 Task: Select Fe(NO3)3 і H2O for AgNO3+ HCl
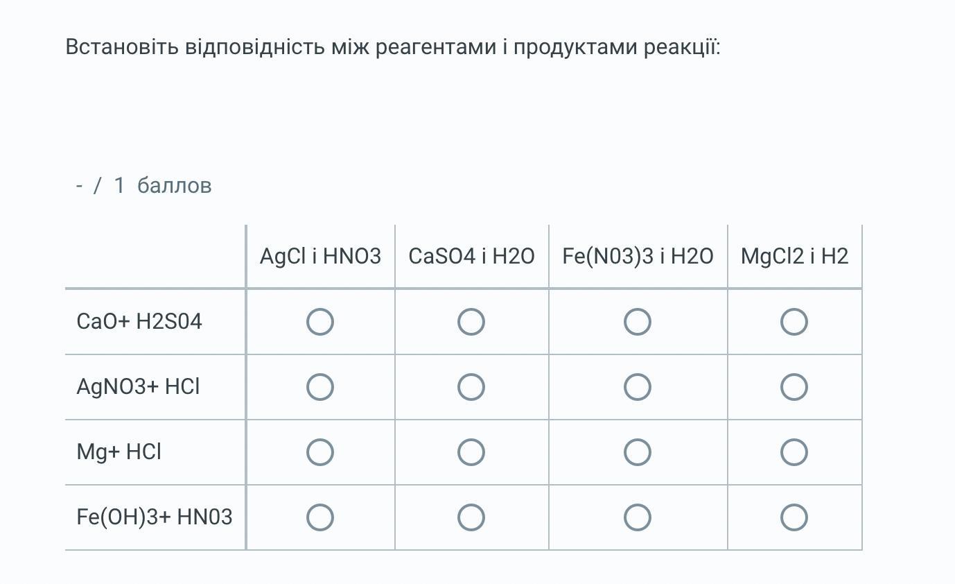(x=638, y=387)
